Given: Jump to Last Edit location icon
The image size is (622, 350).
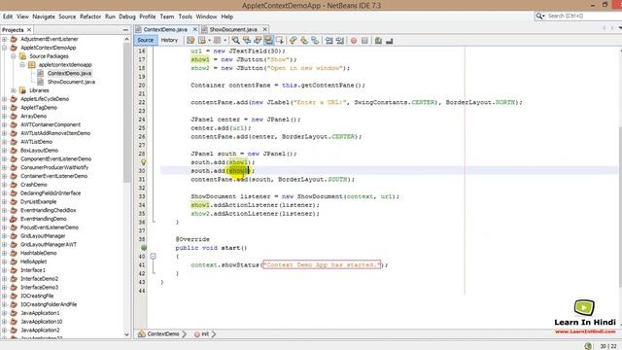Looking at the screenshot, I should (190, 41).
